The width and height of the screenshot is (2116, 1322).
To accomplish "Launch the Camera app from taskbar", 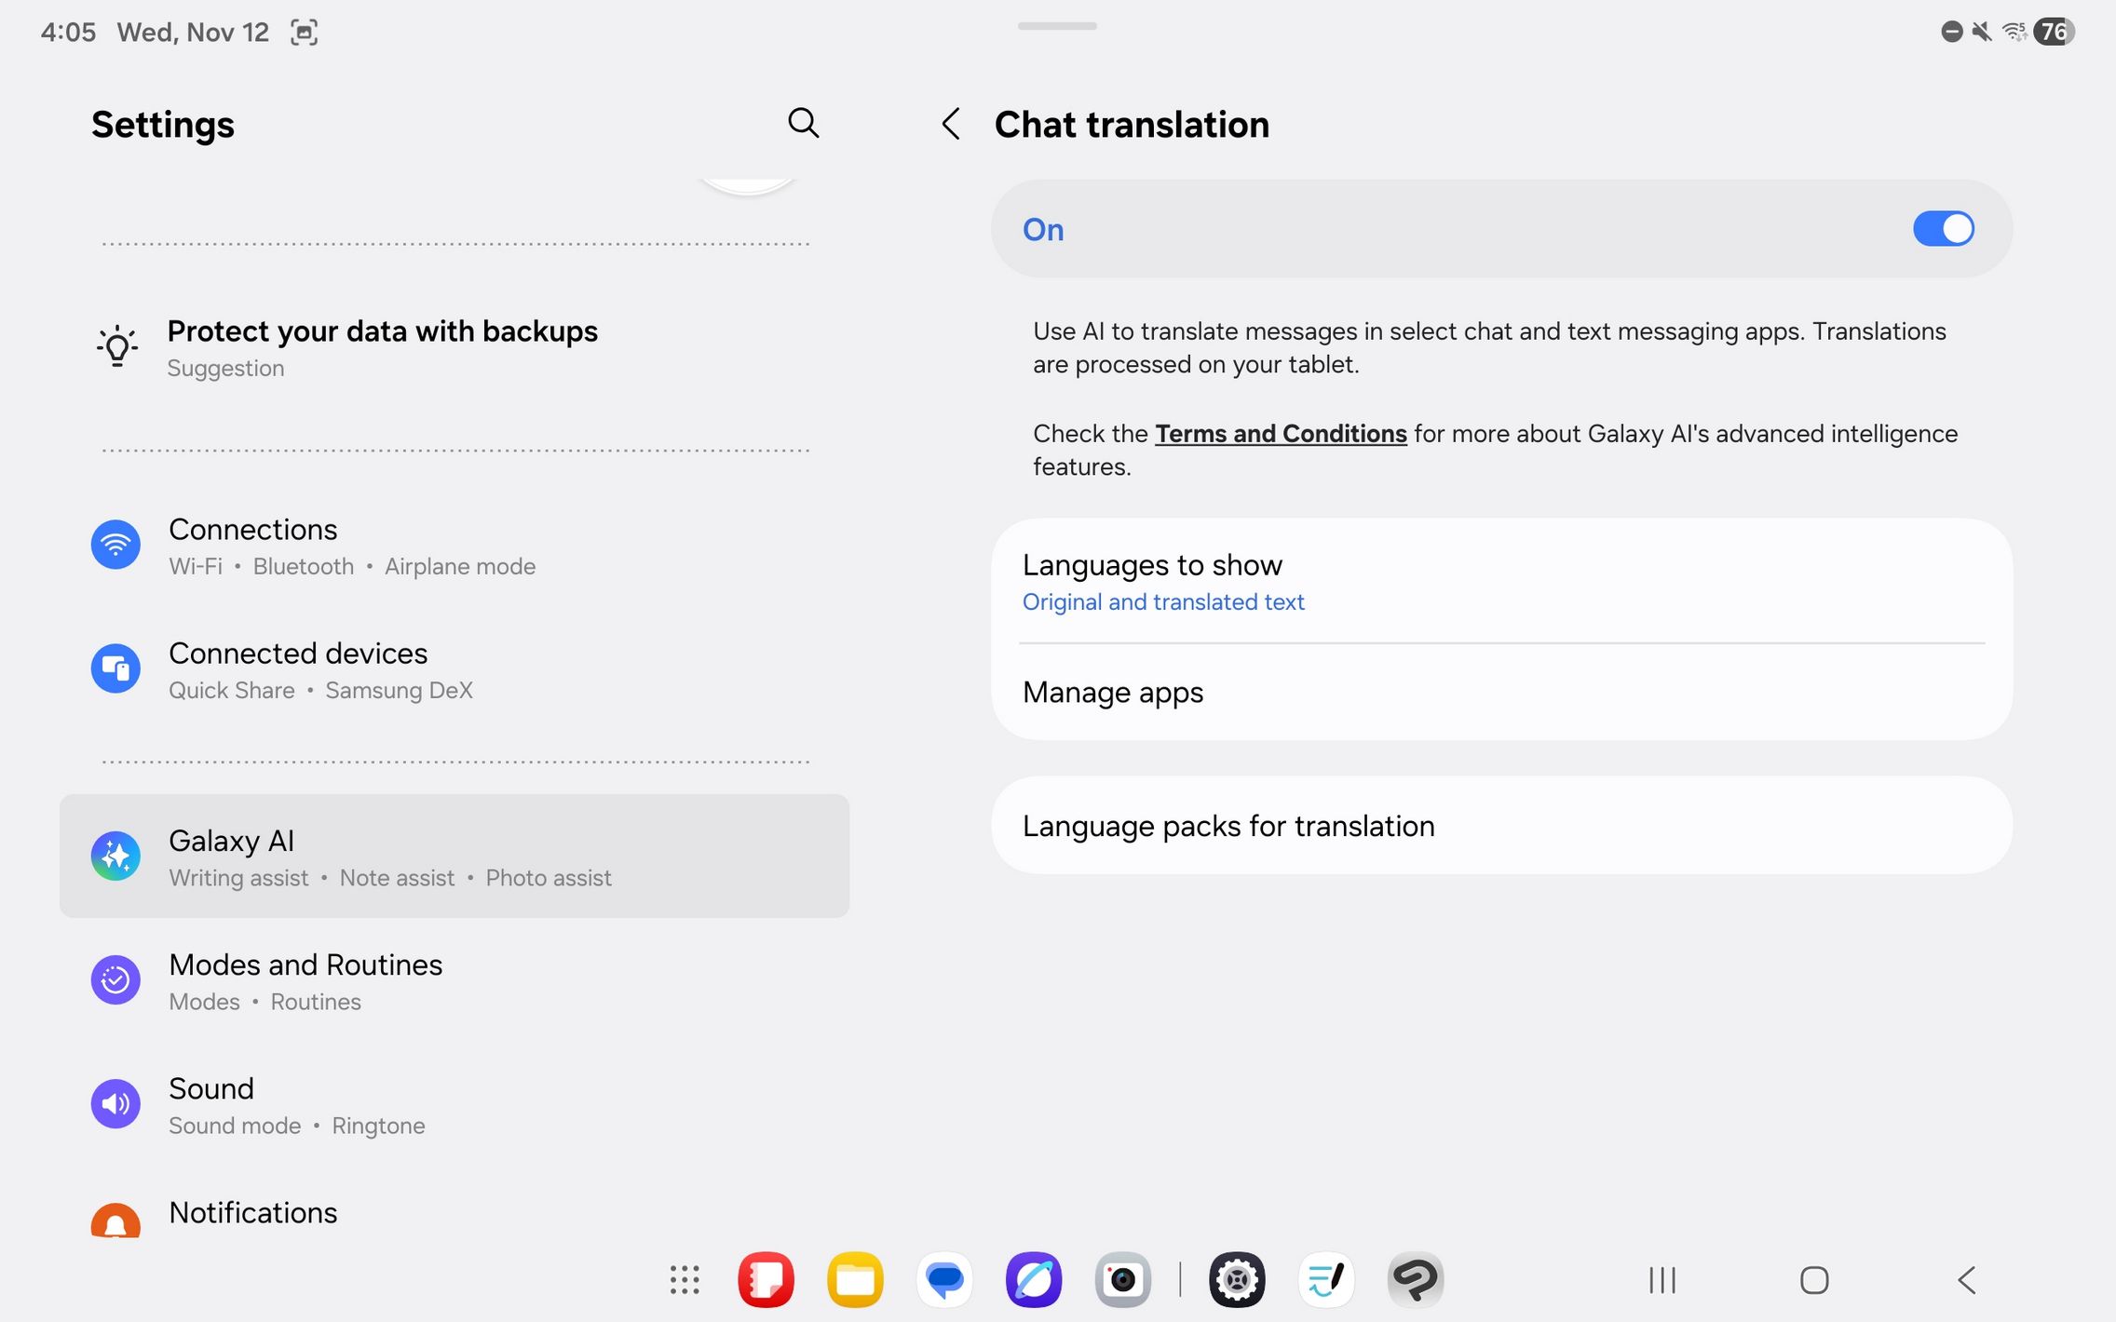I will point(1122,1279).
